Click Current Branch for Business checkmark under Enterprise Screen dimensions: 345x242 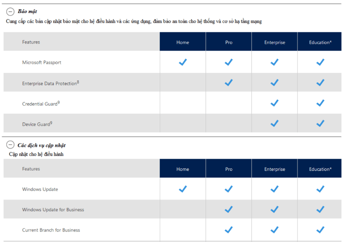[274, 230]
